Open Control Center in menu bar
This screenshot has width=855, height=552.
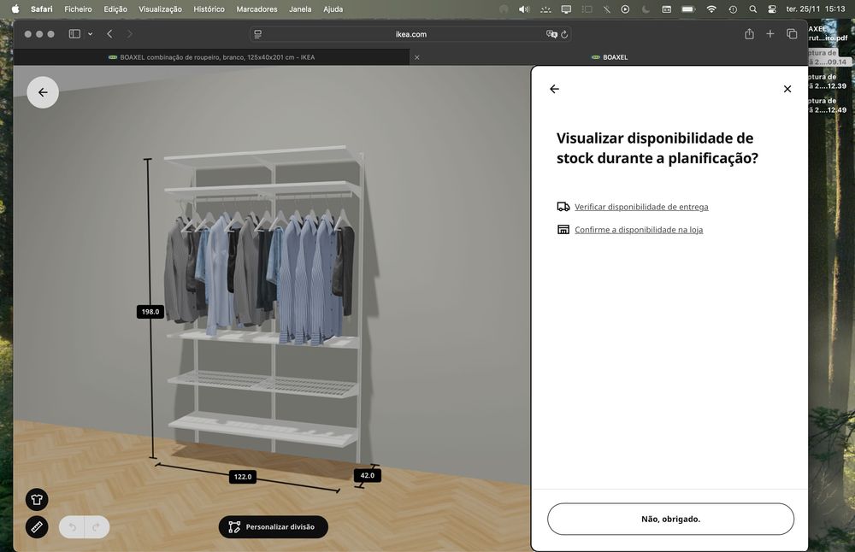[x=772, y=9]
